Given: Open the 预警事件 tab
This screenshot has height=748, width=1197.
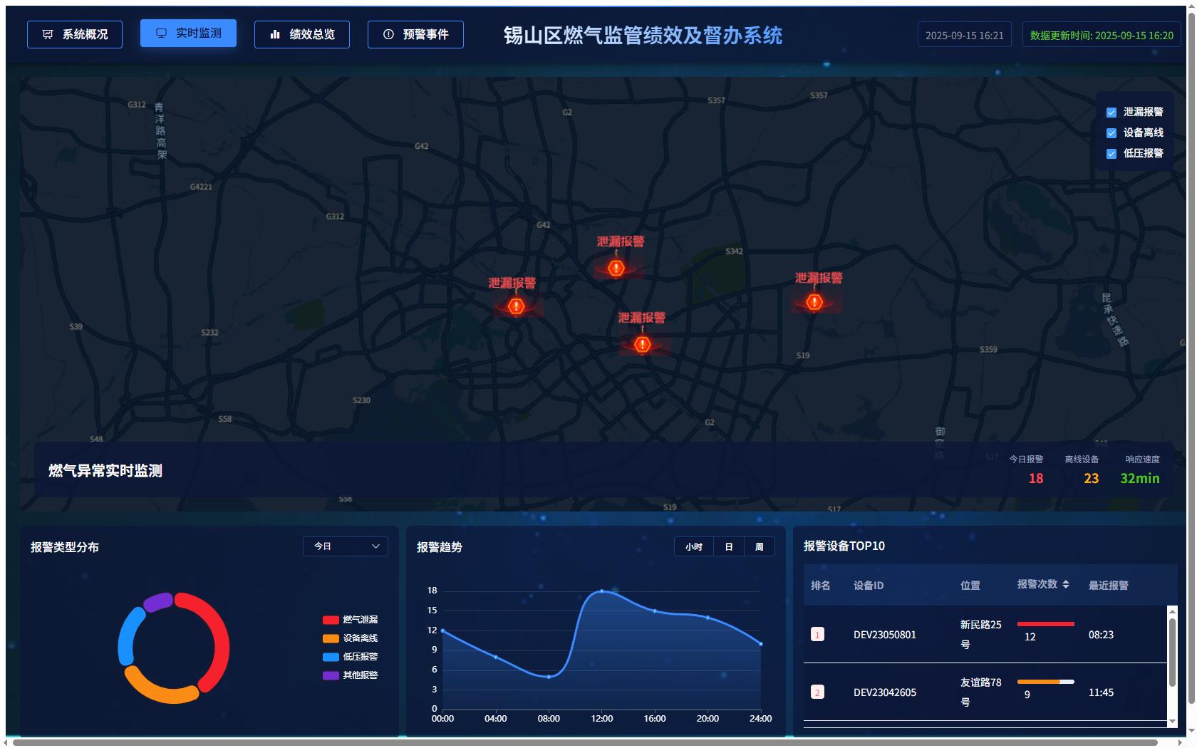Looking at the screenshot, I should (x=415, y=34).
